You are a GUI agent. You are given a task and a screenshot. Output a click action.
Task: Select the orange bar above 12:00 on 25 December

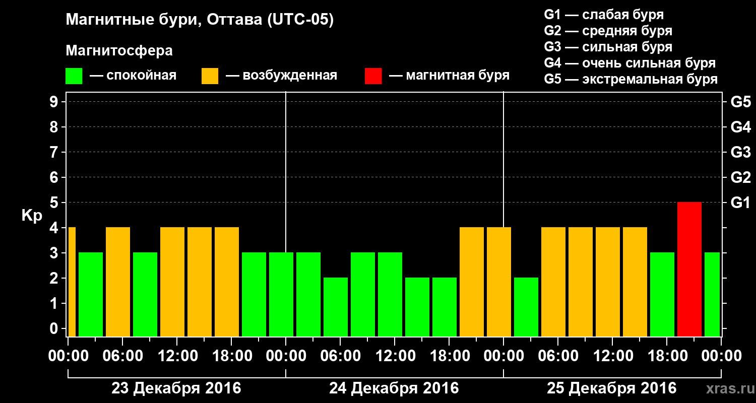[x=608, y=282]
